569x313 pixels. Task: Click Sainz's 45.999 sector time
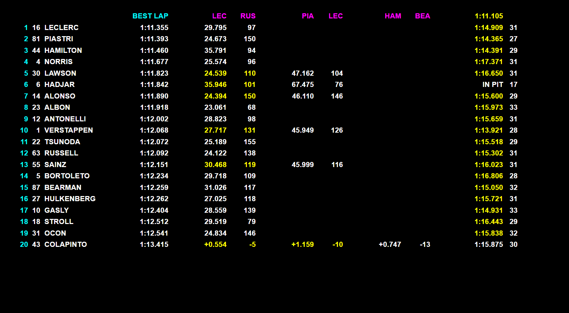coord(302,165)
